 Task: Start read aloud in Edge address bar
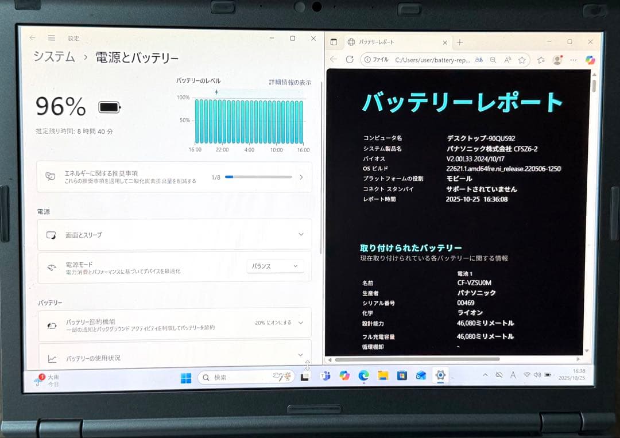[x=507, y=59]
